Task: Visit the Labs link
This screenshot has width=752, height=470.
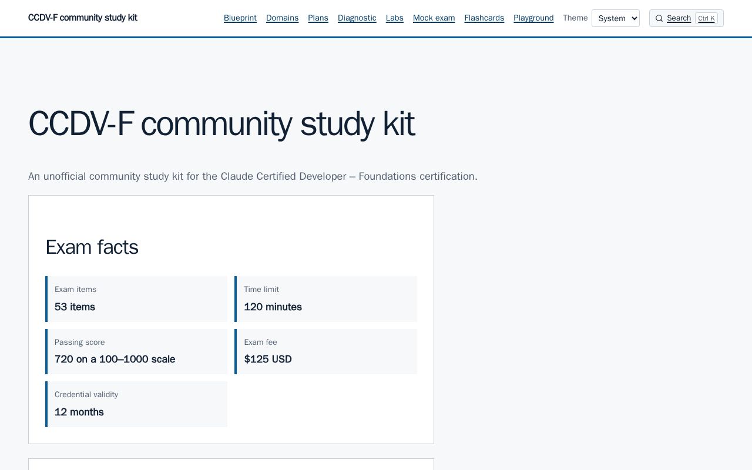Action: (395, 18)
